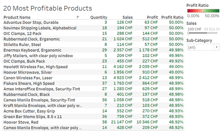Image resolution: width=222 pixels, height=133 pixels.
Task: Click the Product Name column header
Action: [17, 17]
